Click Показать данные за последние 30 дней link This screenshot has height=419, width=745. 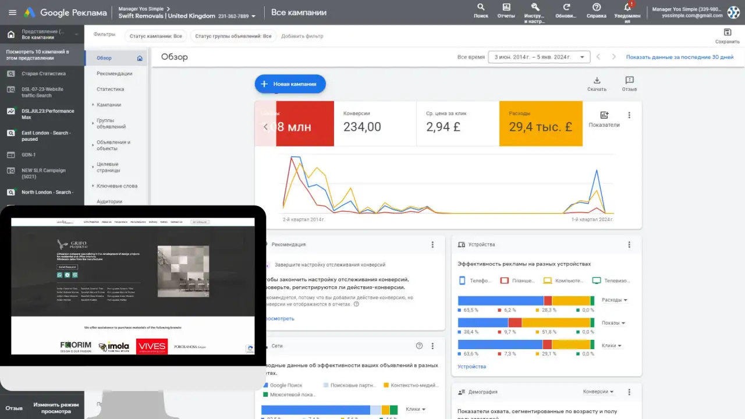680,57
